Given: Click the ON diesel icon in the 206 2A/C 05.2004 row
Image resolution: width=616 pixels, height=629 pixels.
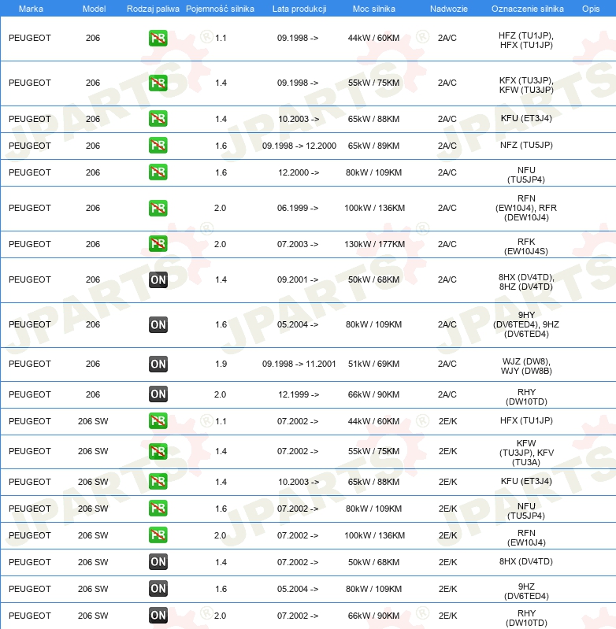Looking at the screenshot, I should (x=158, y=324).
